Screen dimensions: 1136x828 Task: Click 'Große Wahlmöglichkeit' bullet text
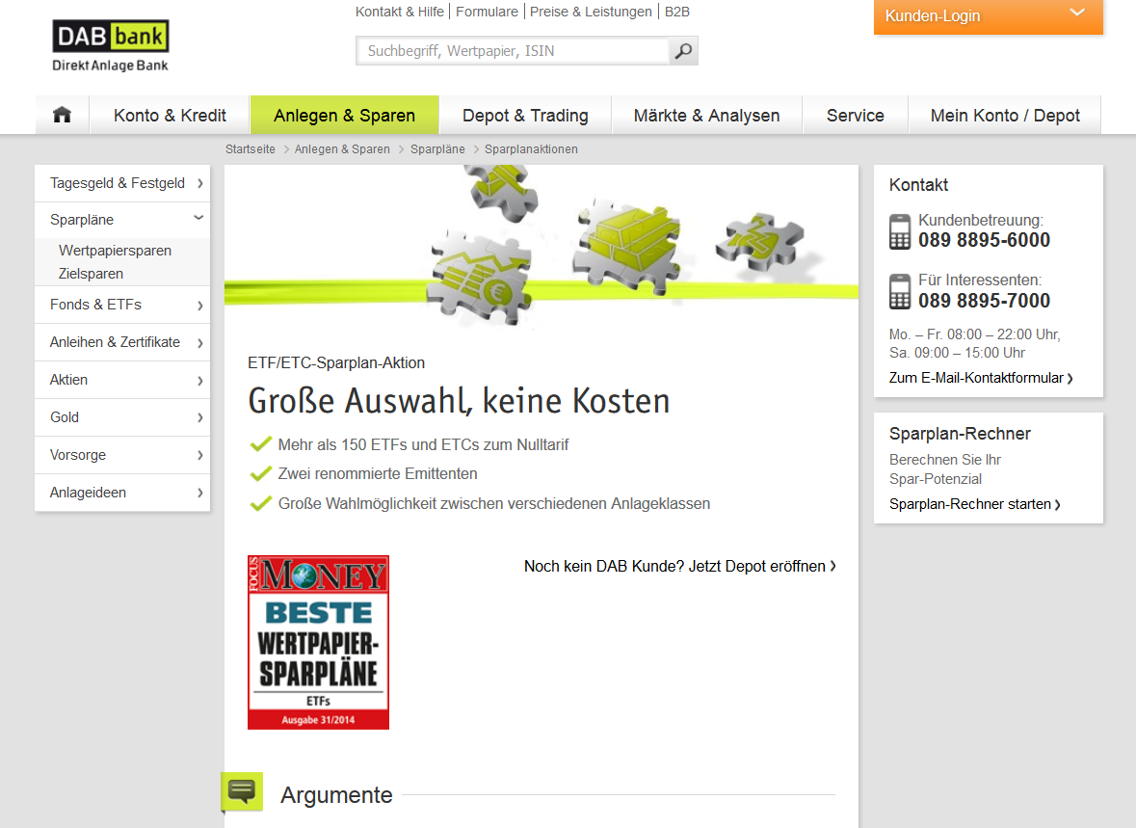tap(494, 503)
